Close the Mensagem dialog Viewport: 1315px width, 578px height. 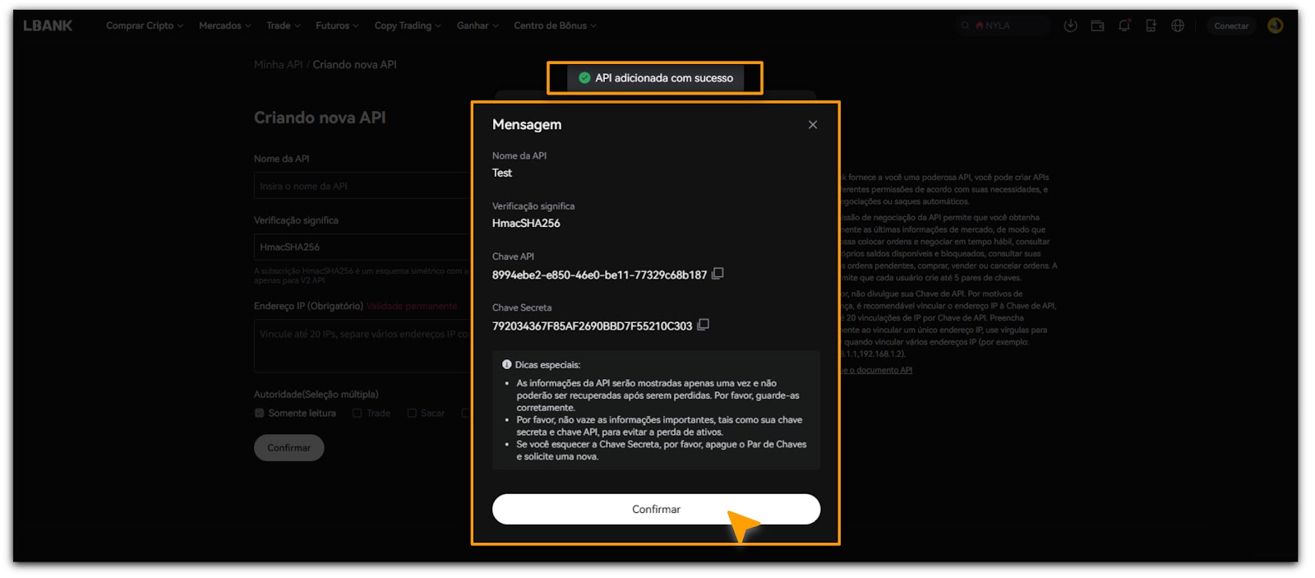(x=812, y=125)
